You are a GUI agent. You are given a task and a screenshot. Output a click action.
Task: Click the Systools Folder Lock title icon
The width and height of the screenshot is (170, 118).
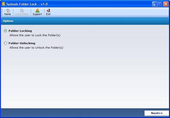(x=4, y=4)
